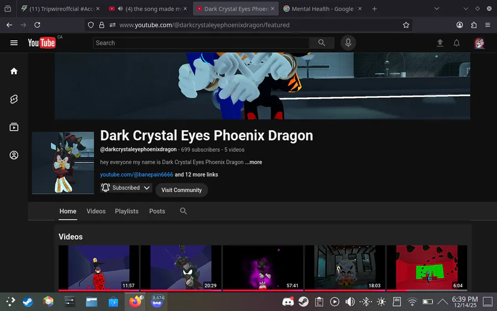Select the channel Home tab
This screenshot has width=497, height=311.
68,211
